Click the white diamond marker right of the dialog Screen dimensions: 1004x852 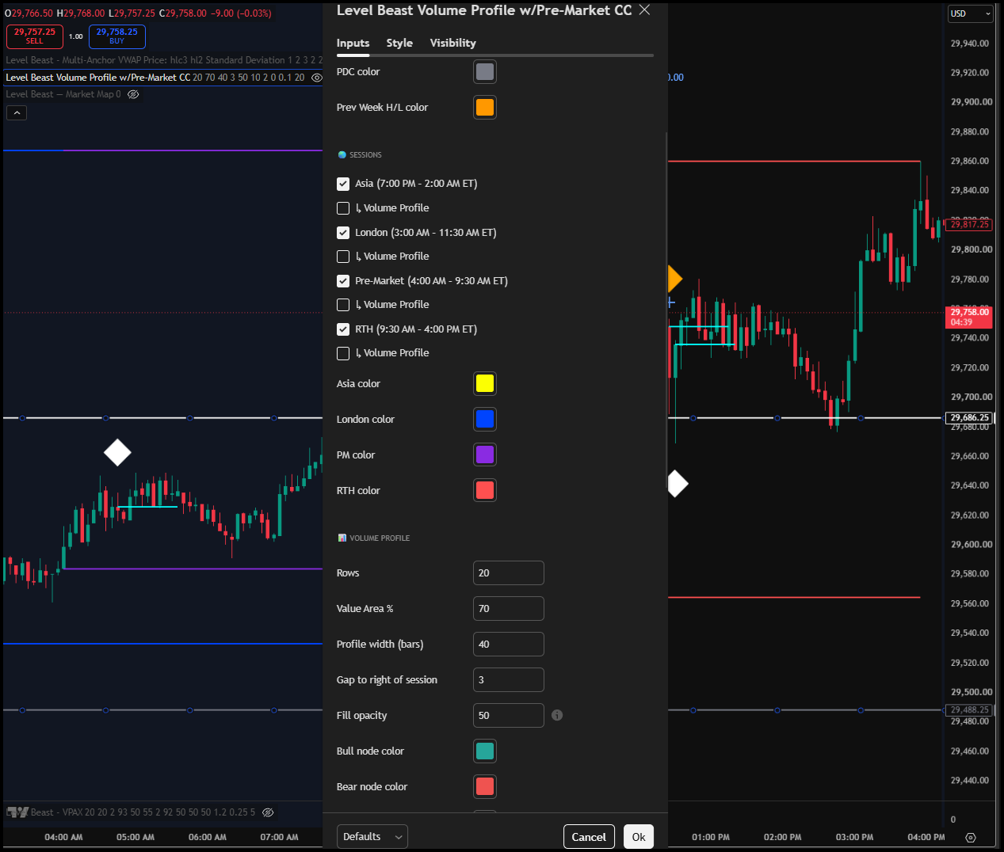tap(678, 484)
